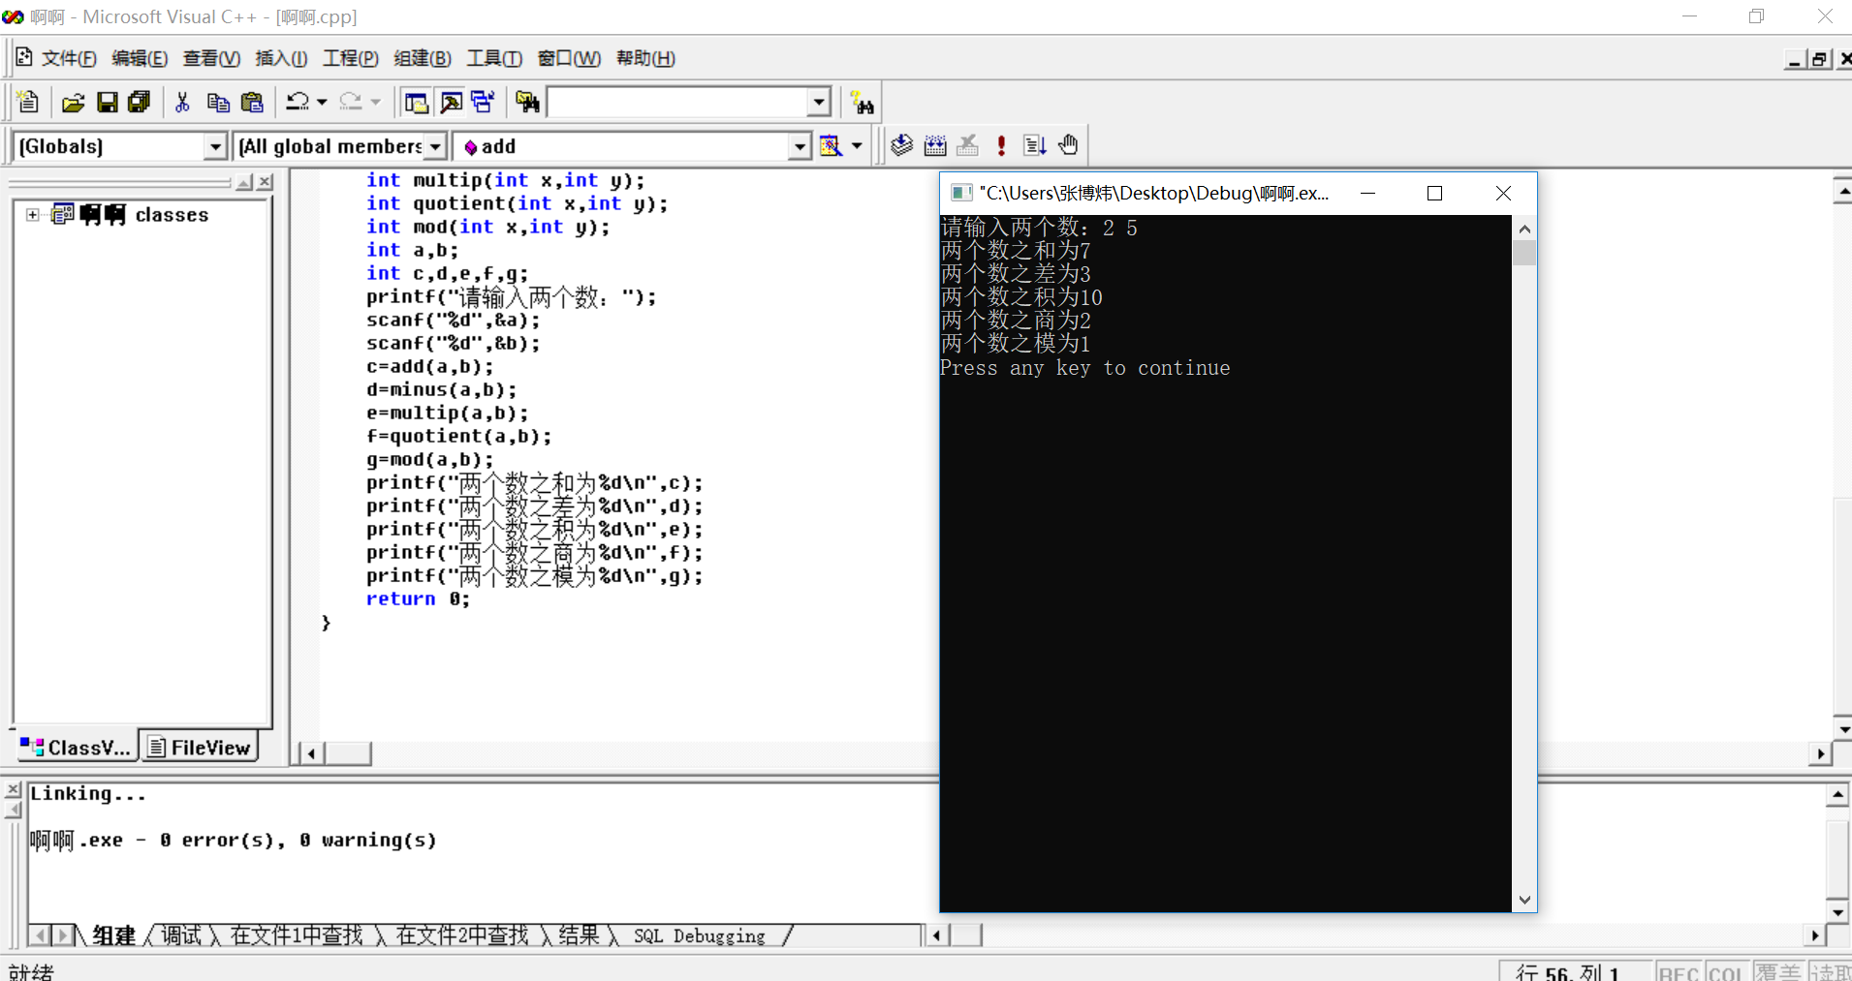Viewport: 1852px width, 981px height.
Task: Click the Find in Files icon
Action: coord(527,102)
